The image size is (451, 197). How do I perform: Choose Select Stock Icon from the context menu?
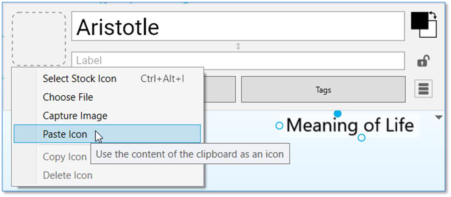pos(80,79)
